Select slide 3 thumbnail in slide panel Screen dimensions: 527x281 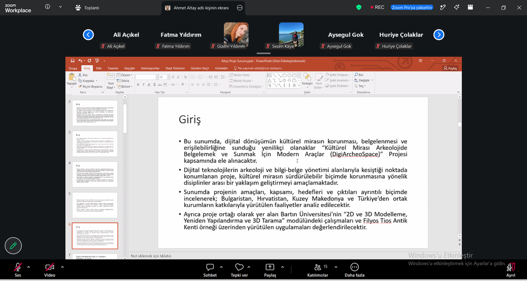coord(95,144)
